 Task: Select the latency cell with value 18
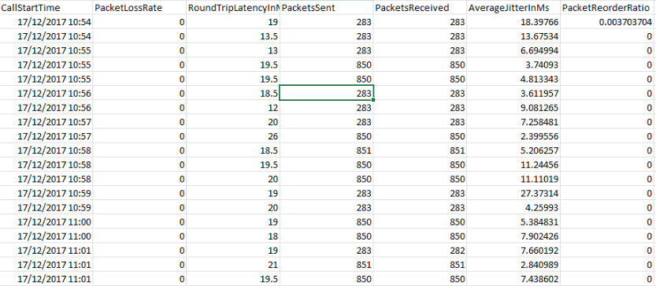[x=232, y=236]
